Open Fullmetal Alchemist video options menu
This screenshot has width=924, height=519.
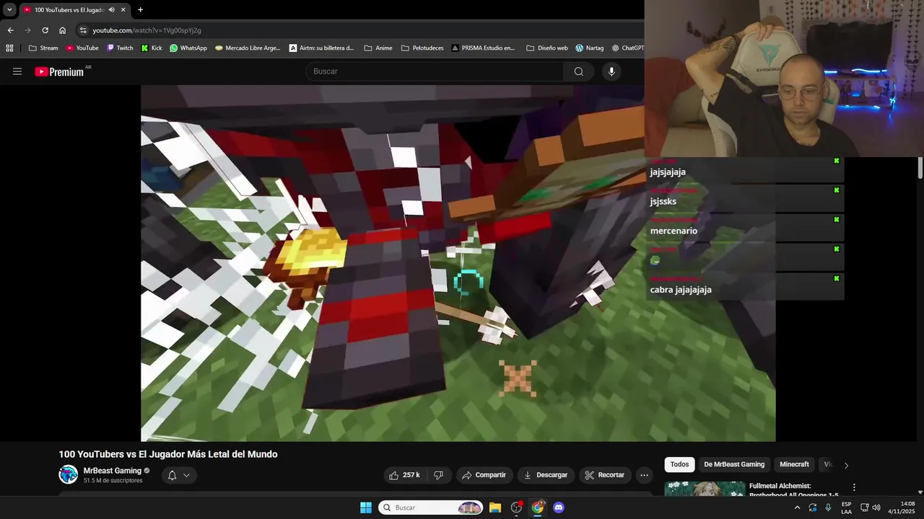tap(854, 487)
